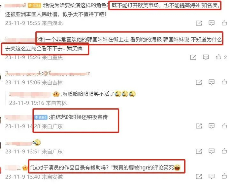Open reply on the 15:06 Jilin comment
This screenshot has height=185, width=231.
pyautogui.click(x=212, y=82)
